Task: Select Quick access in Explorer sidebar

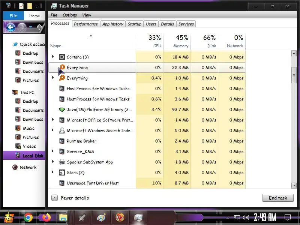Action: (29, 44)
